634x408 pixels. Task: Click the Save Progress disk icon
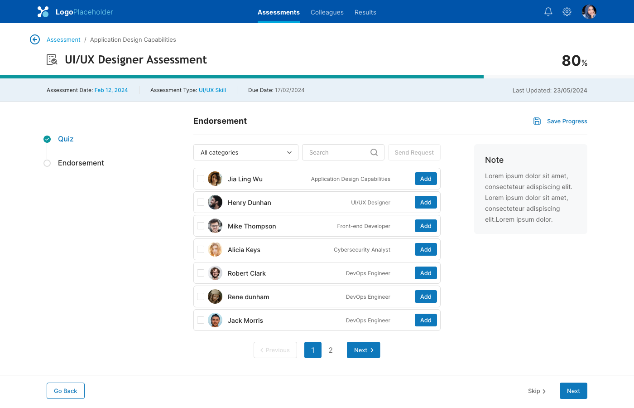[537, 121]
